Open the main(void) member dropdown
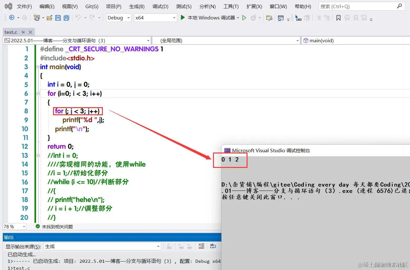This screenshot has height=270, width=410. [x=356, y=40]
